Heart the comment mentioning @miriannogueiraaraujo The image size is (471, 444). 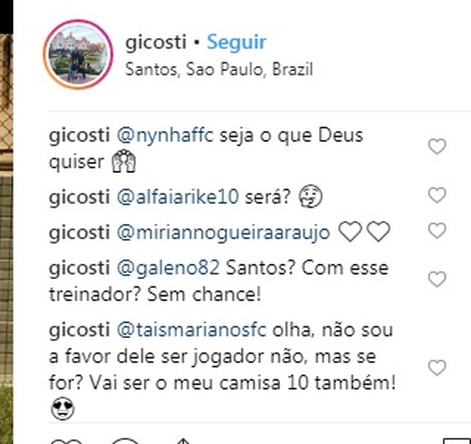coord(437,231)
